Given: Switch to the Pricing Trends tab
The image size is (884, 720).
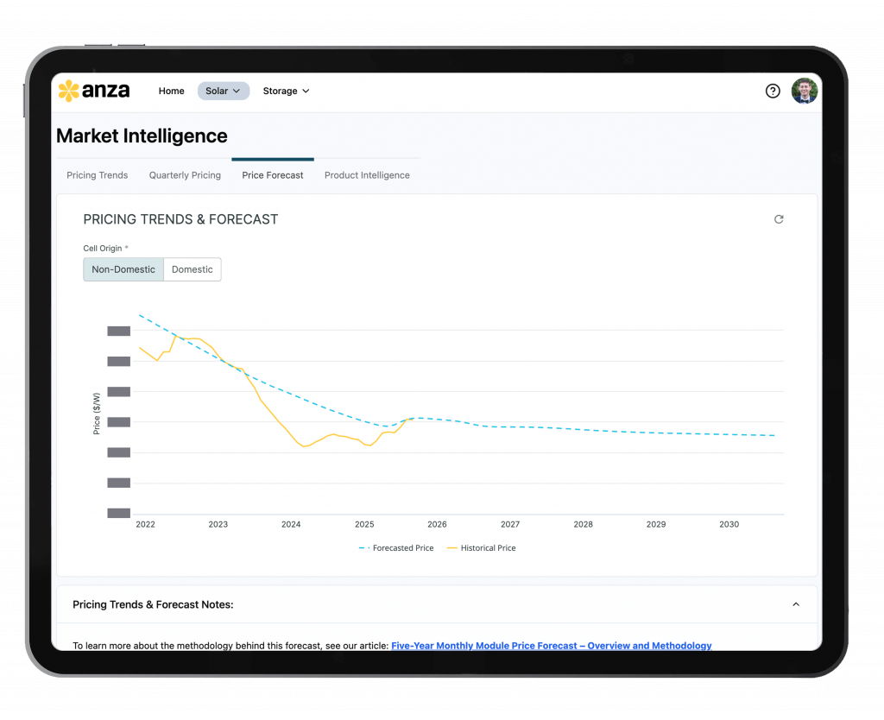Looking at the screenshot, I should [98, 175].
